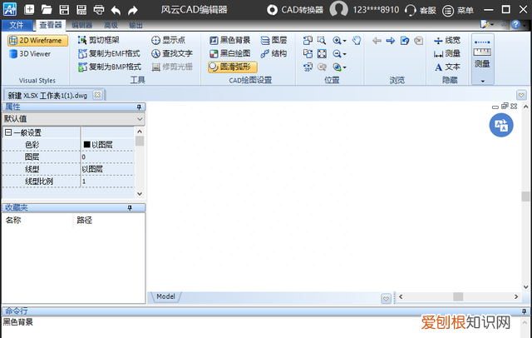
Task: Open the 默认值 properties dropdown
Action: (72, 119)
